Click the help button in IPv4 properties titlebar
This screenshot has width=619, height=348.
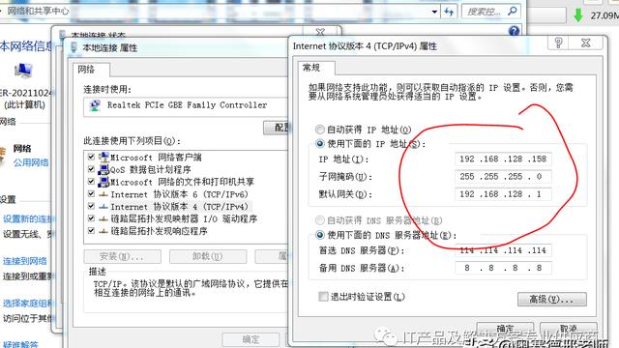click(558, 43)
